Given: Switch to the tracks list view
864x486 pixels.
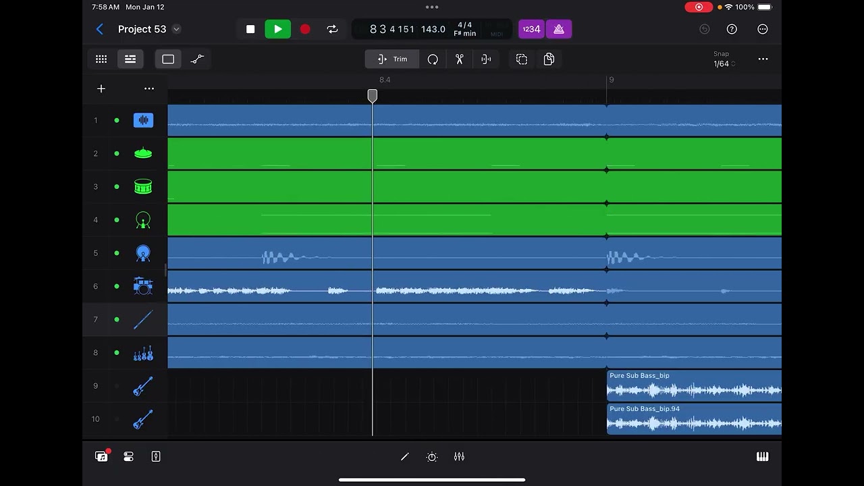Looking at the screenshot, I should pyautogui.click(x=130, y=59).
